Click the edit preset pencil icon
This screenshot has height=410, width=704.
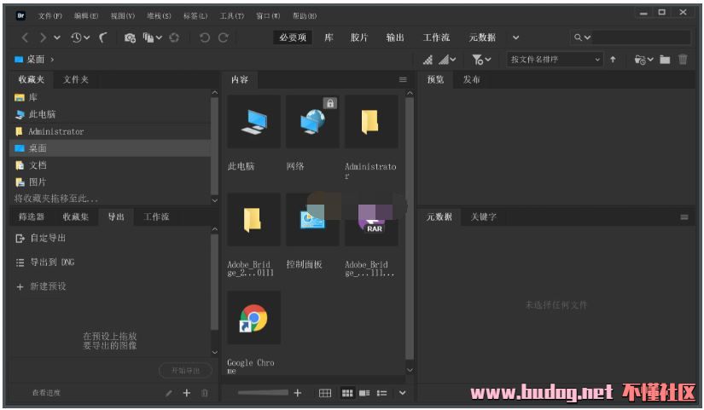click(168, 394)
